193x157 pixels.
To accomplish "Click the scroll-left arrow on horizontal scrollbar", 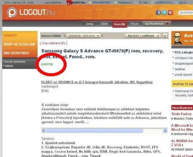I will tap(44, 131).
